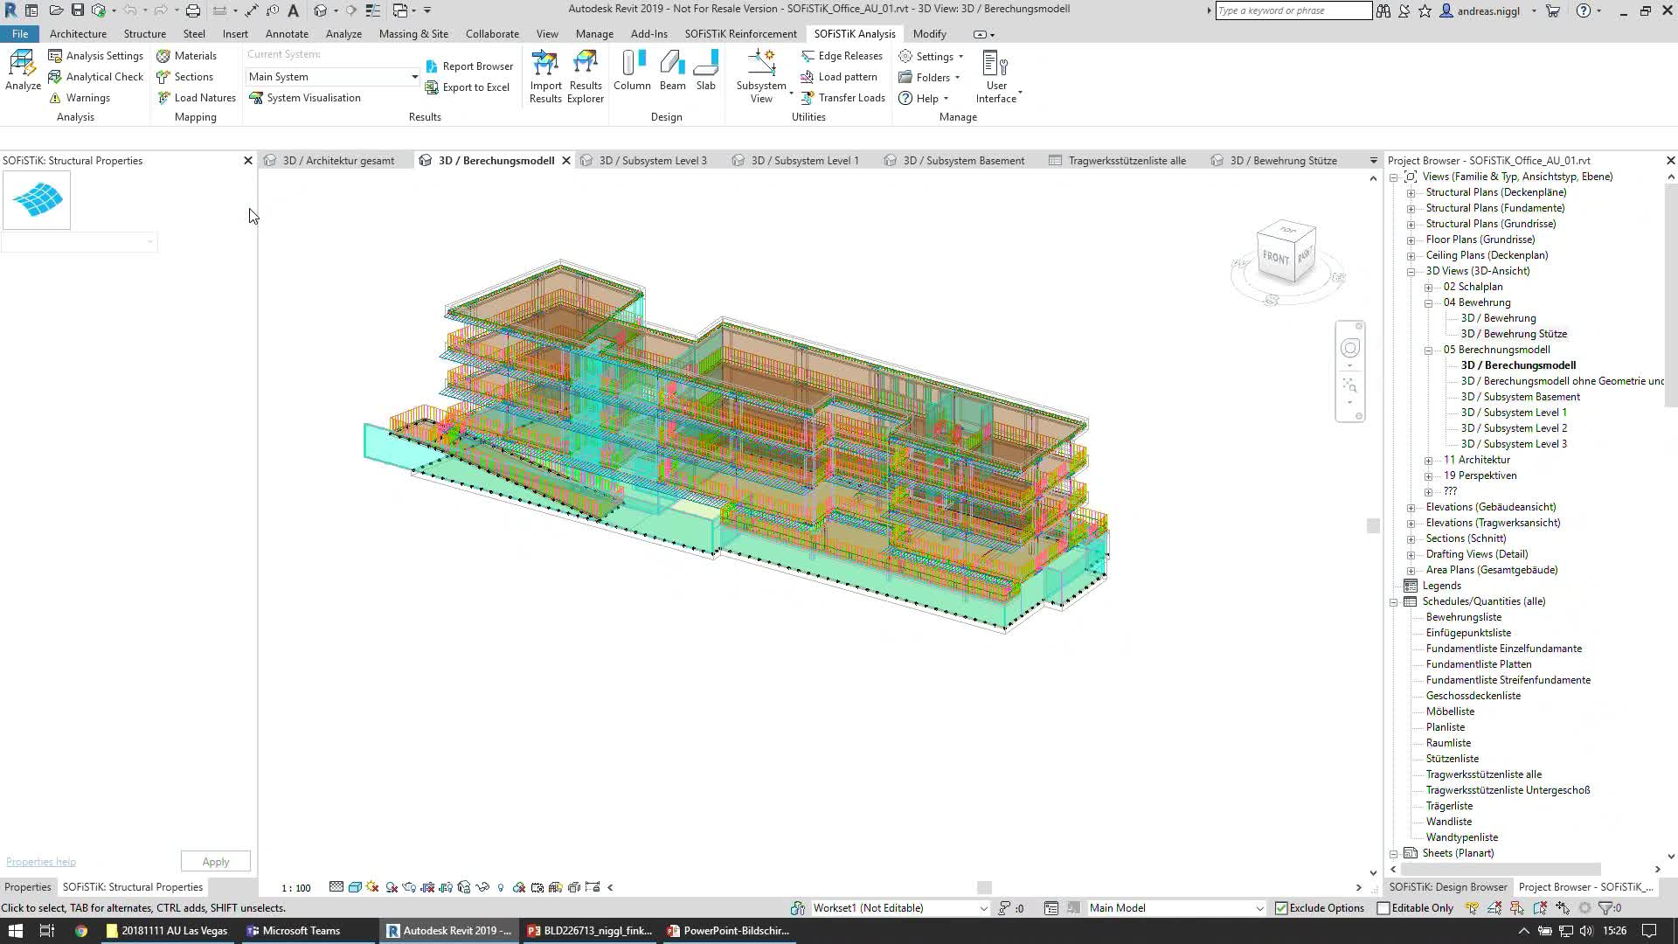Collapse the 05 Berechnungsmodell tree node
This screenshot has width=1678, height=944.
pyautogui.click(x=1429, y=351)
